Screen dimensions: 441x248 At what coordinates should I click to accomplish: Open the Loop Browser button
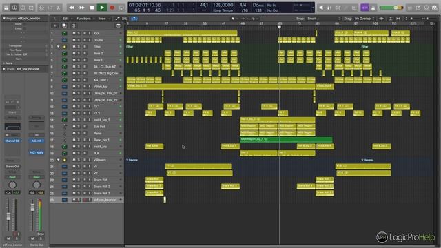point(427,8)
